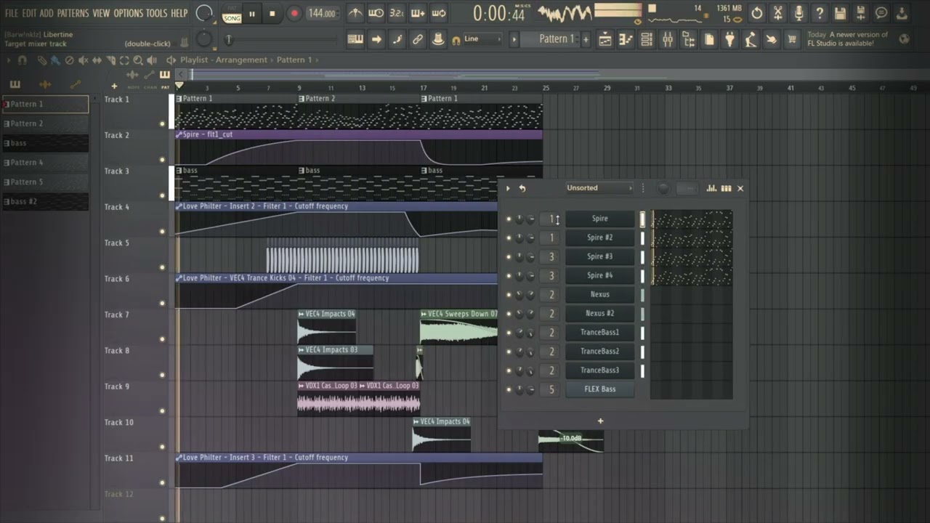Click the render/export audio icon
Image resolution: width=930 pixels, height=523 pixels.
(861, 13)
